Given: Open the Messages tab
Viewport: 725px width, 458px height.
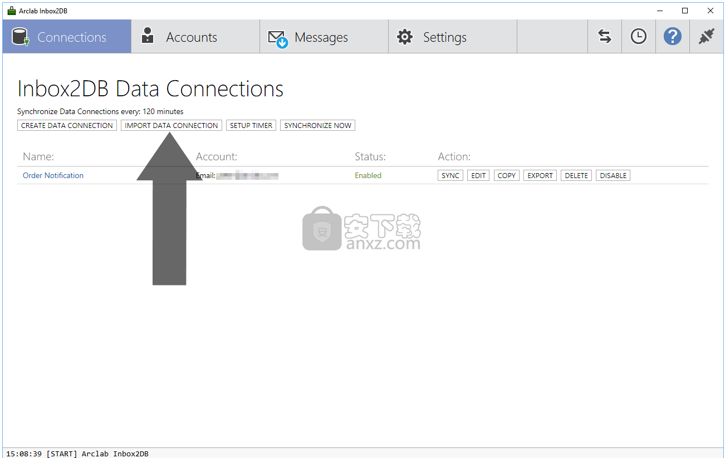Looking at the screenshot, I should [x=324, y=37].
